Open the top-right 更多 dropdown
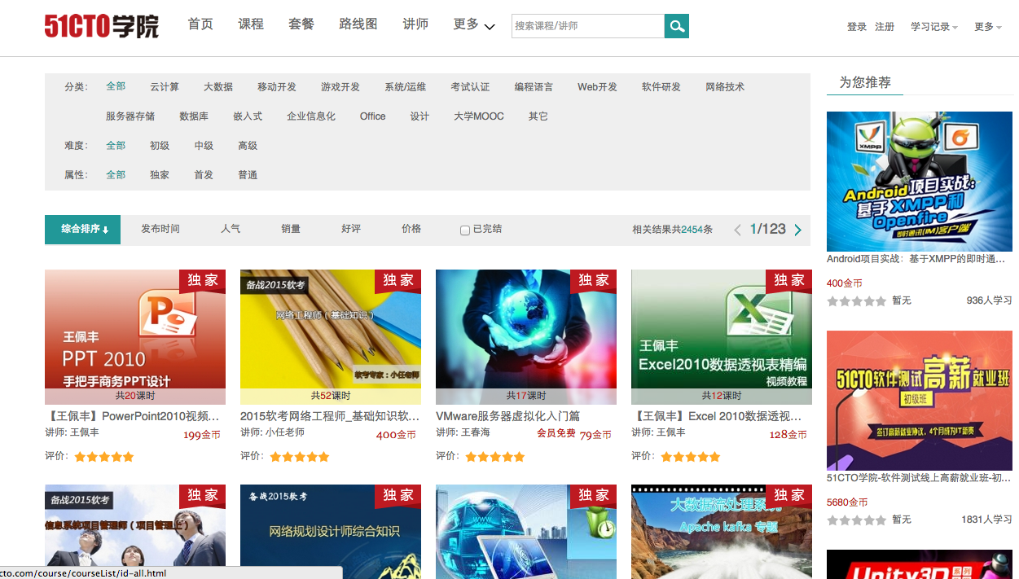 pos(987,27)
